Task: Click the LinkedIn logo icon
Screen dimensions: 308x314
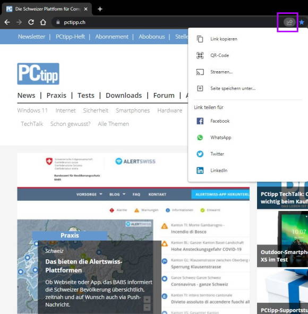Action: [200, 171]
